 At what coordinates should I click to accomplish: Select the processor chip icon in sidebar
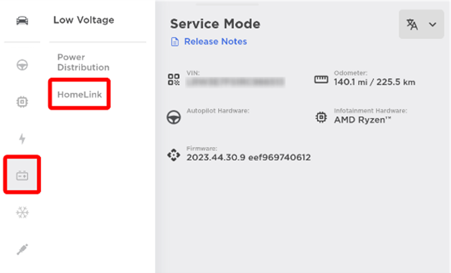click(x=22, y=102)
